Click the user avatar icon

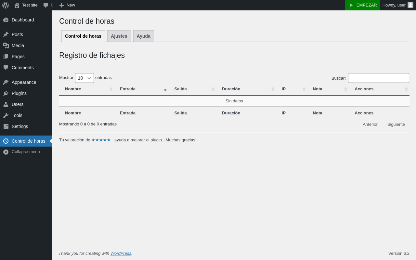(x=410, y=5)
